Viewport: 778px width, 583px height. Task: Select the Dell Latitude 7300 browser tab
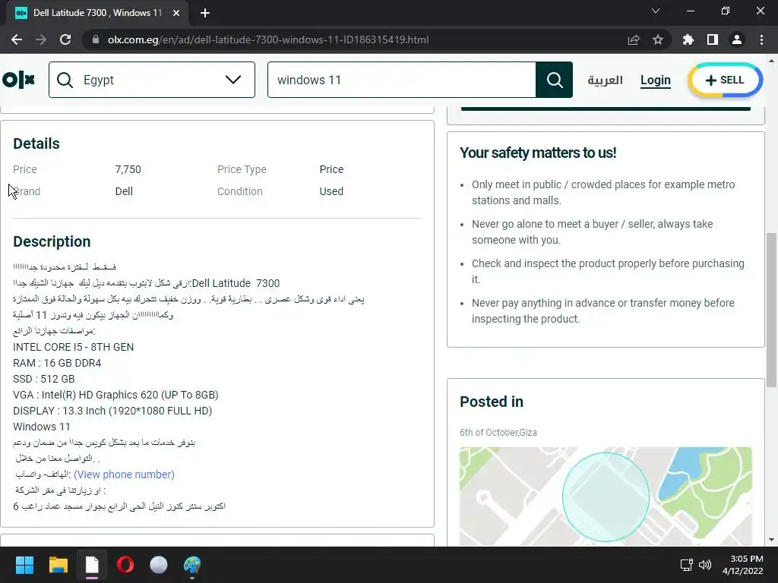tap(97, 13)
